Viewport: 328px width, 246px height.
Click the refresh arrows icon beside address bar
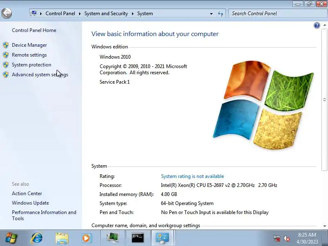point(221,14)
